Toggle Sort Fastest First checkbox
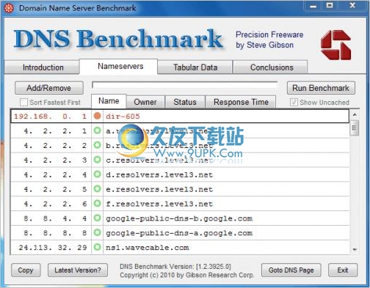The height and width of the screenshot is (288, 370). pyautogui.click(x=23, y=102)
